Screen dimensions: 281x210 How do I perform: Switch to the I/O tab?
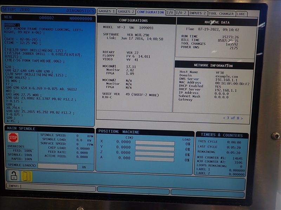pyautogui.click(x=170, y=13)
